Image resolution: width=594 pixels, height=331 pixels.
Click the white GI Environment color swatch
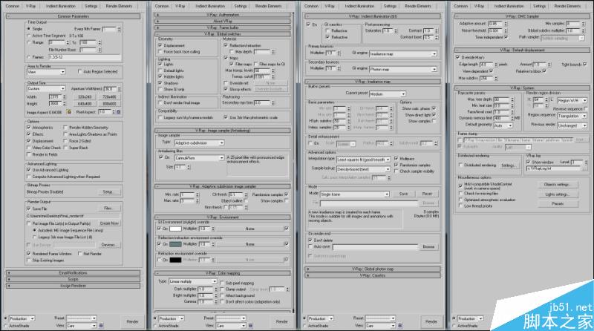[175, 229]
